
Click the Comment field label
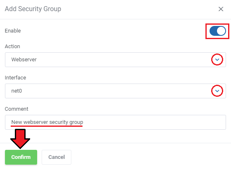tap(16, 109)
